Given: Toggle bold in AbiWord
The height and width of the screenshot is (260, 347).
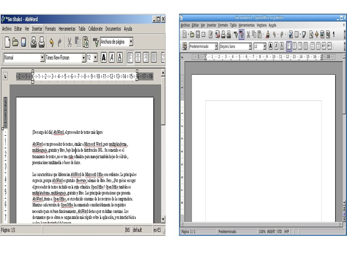Looking at the screenshot, I should coord(104,57).
